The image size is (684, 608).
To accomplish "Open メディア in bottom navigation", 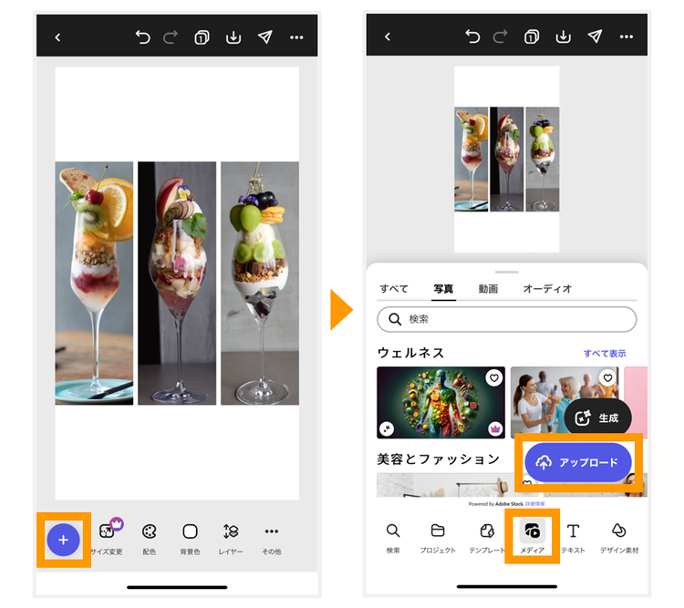I will point(533,538).
